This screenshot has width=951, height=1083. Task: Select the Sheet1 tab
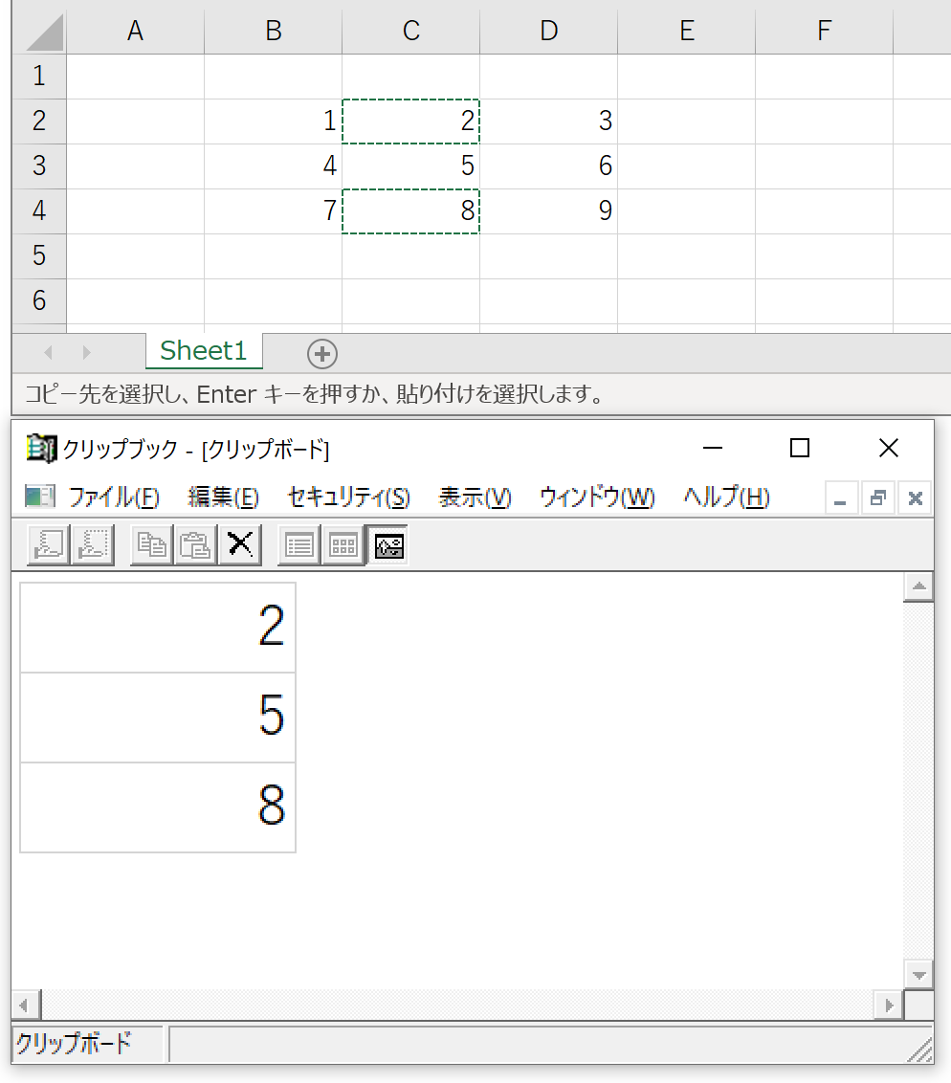tap(204, 351)
